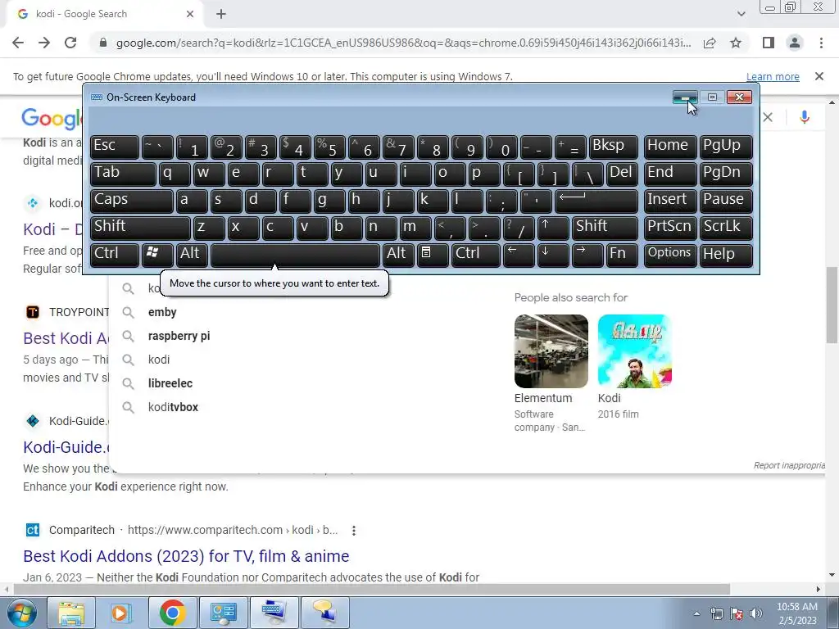Show hidden system tray icons
Image resolution: width=839 pixels, height=629 pixels.
click(x=696, y=613)
